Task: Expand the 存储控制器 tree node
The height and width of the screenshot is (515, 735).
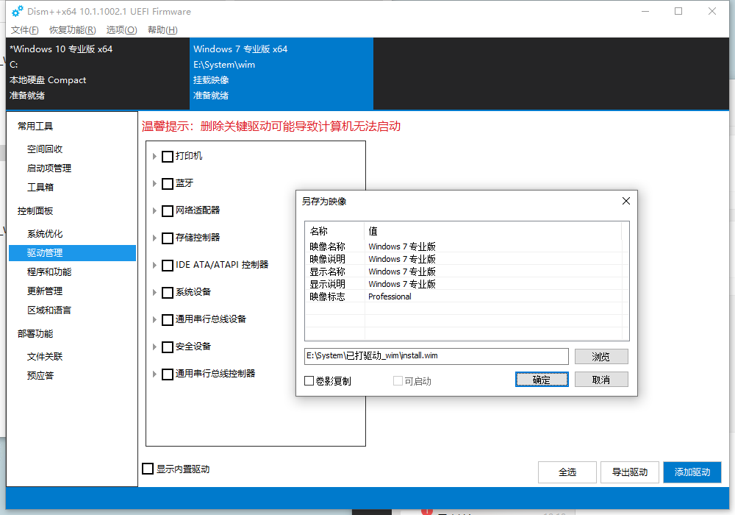Action: tap(154, 238)
